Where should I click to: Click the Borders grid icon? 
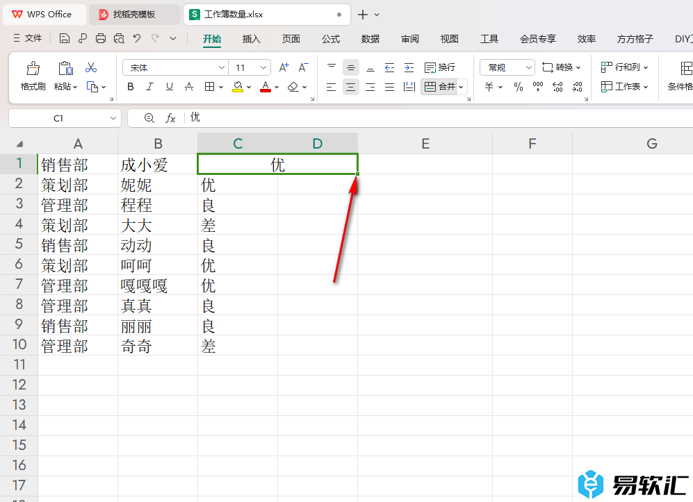point(209,87)
